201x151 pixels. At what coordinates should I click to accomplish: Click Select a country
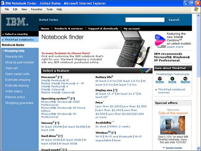pyautogui.click(x=16, y=34)
